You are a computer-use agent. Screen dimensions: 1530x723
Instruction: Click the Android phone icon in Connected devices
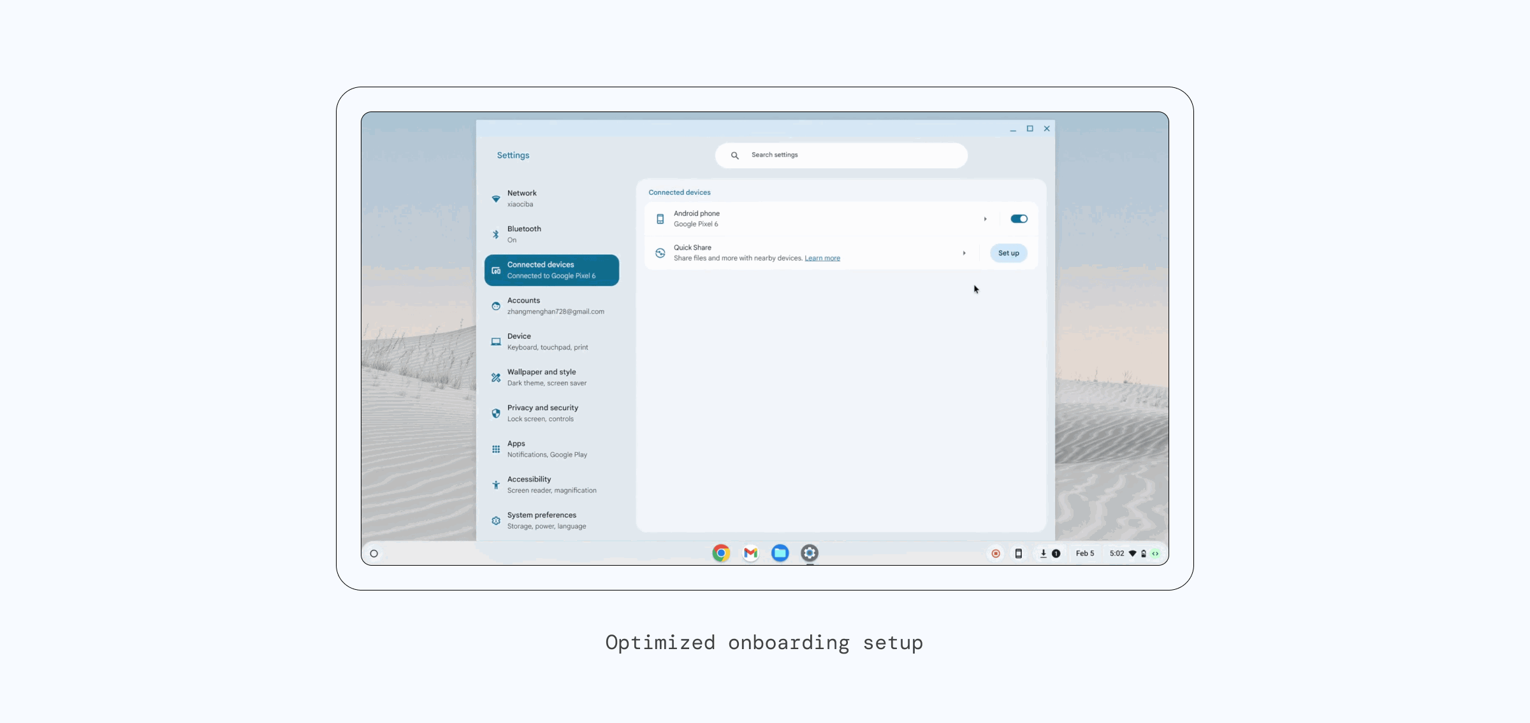[660, 218]
